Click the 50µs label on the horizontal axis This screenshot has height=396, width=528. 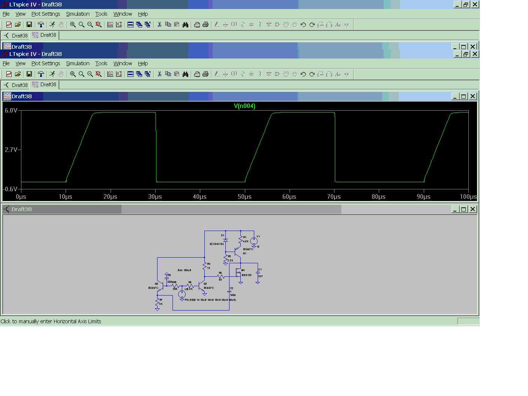(x=244, y=197)
